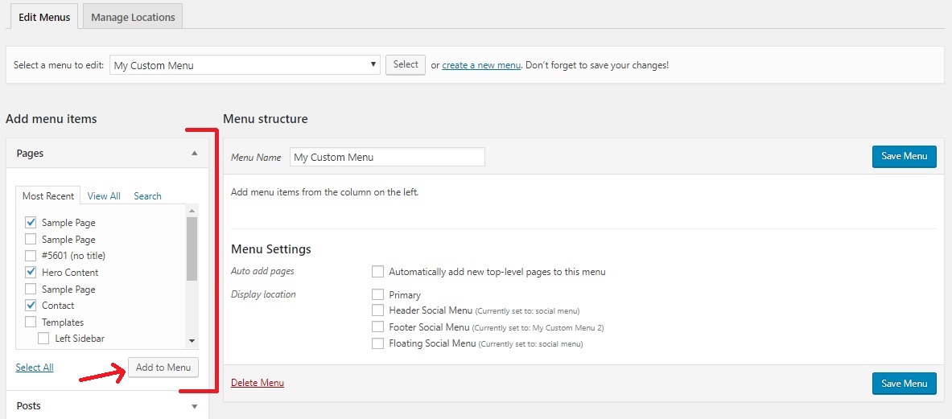Expand the Posts panel arrow

pos(194,406)
